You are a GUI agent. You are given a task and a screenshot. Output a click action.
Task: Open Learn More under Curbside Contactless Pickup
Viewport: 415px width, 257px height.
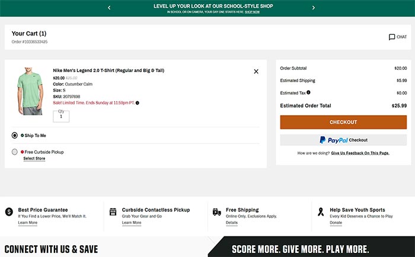click(x=132, y=222)
